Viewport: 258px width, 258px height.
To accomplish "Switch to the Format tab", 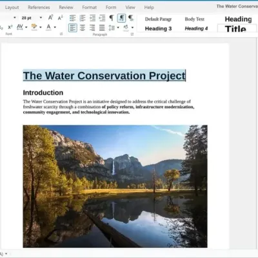I will (x=90, y=7).
